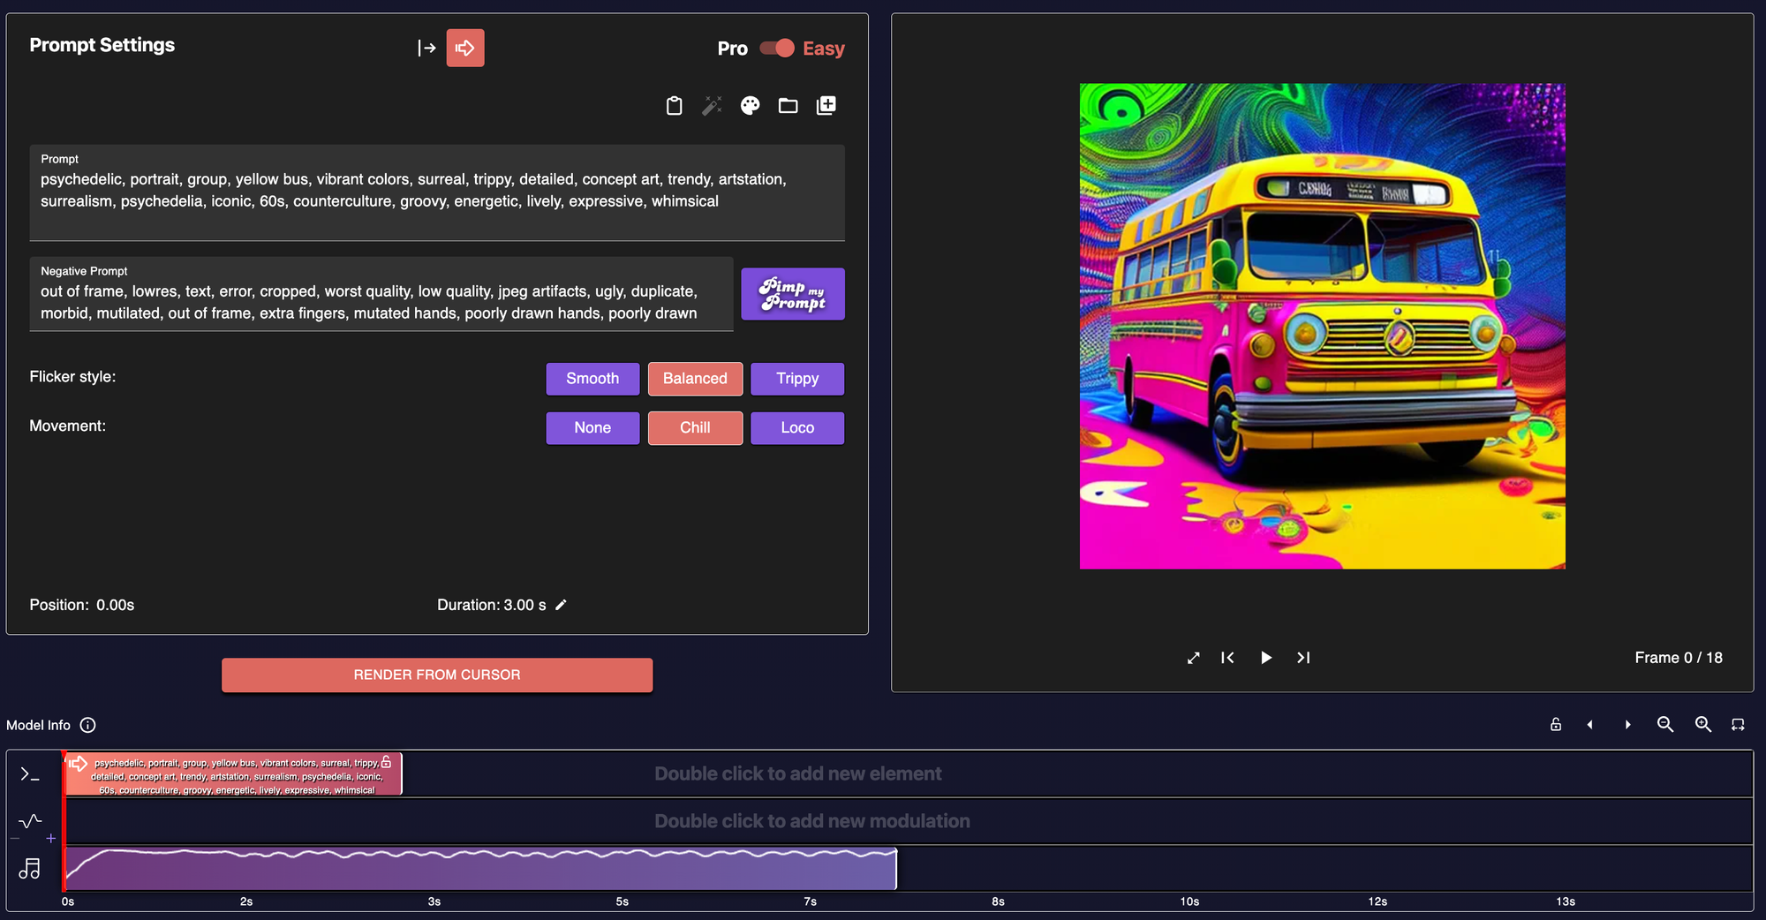Unlock the timeline lock
The width and height of the screenshot is (1766, 920).
click(x=1556, y=724)
